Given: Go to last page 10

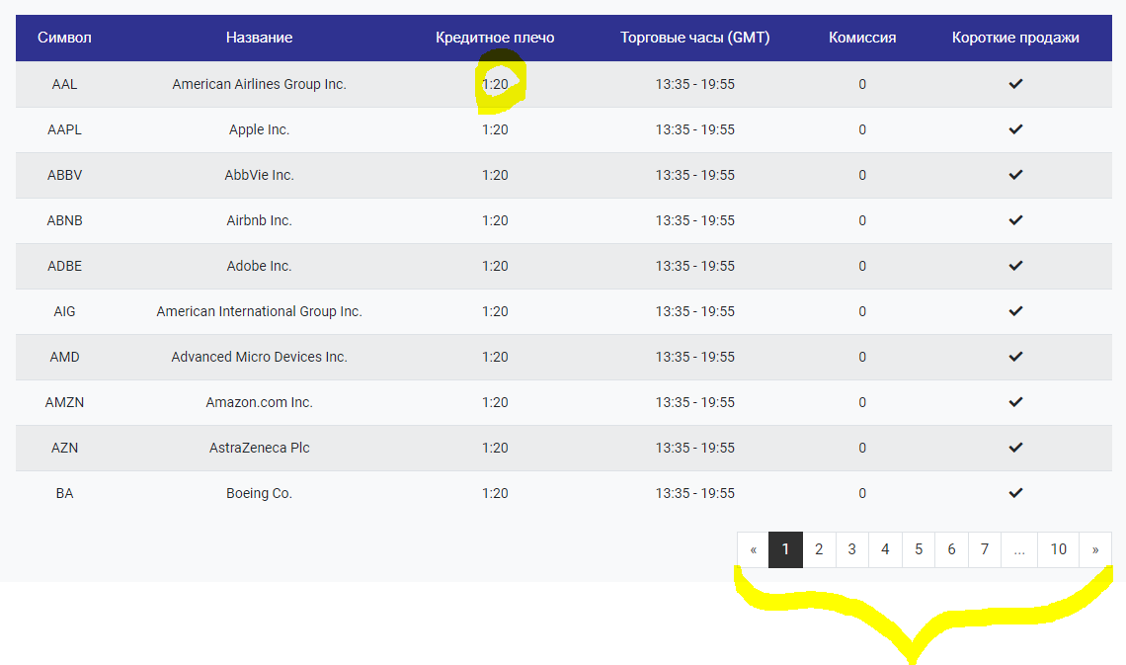Looking at the screenshot, I should (1059, 549).
